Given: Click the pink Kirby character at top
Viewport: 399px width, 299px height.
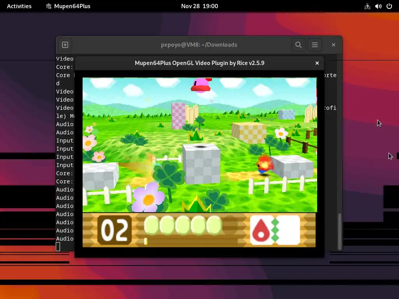Looking at the screenshot, I should [x=201, y=85].
